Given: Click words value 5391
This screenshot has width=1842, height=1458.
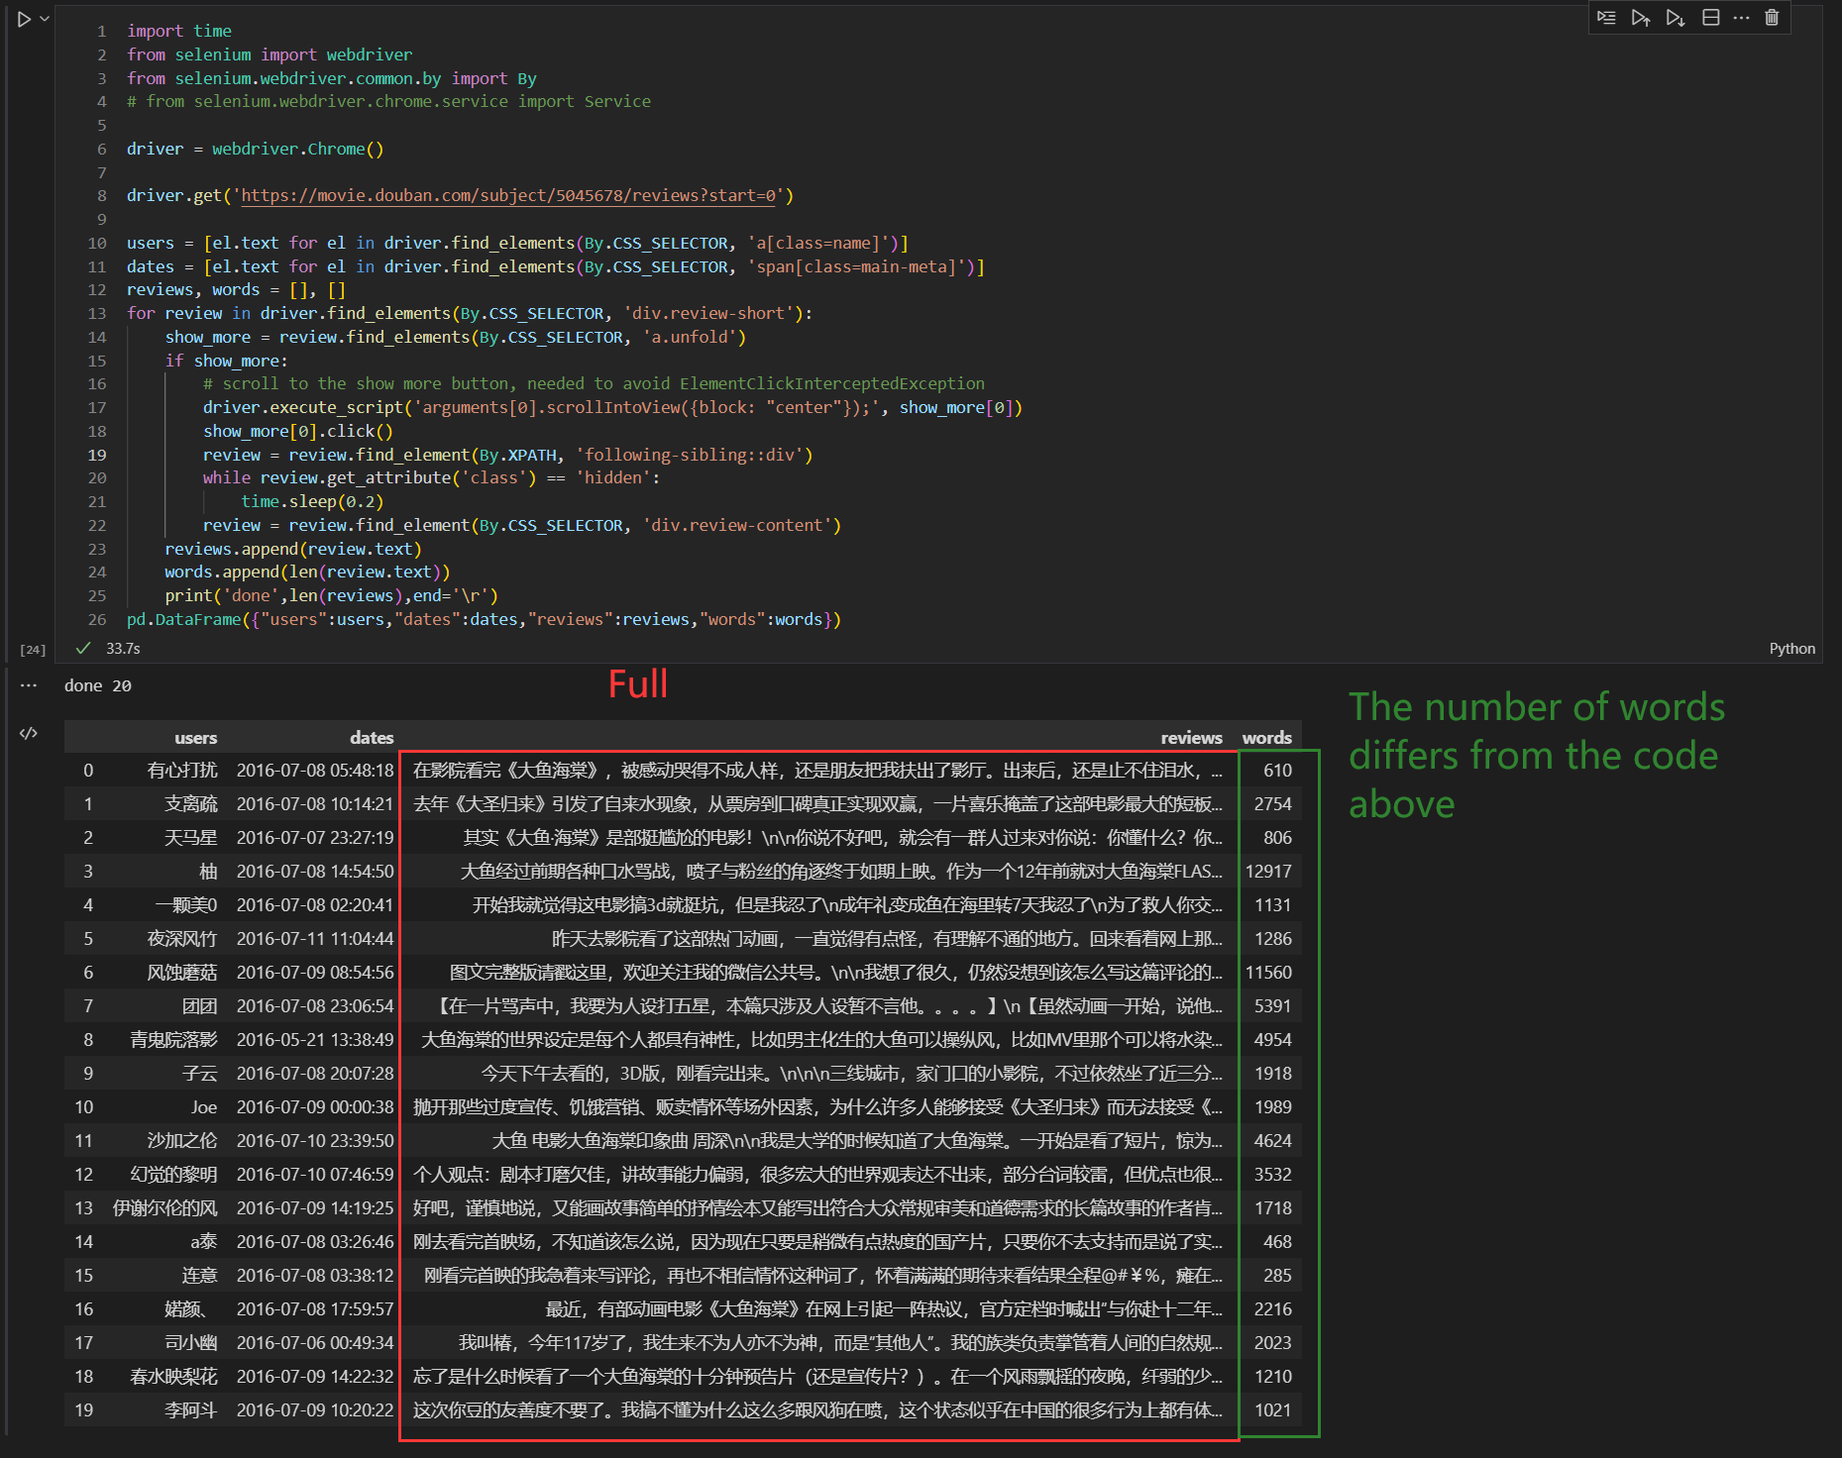Looking at the screenshot, I should (1272, 1006).
